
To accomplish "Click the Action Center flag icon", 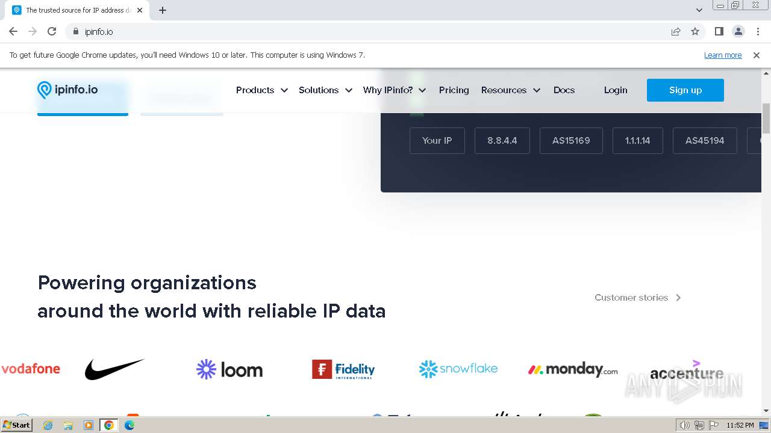I will [x=713, y=425].
